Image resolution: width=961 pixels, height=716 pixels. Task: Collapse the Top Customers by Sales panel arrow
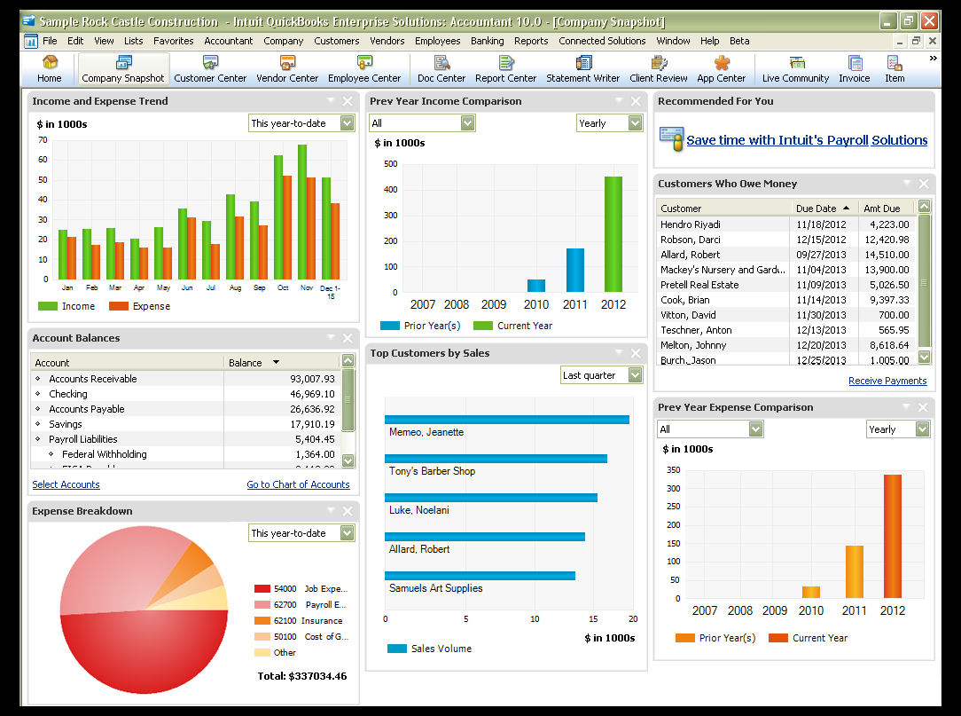(619, 351)
